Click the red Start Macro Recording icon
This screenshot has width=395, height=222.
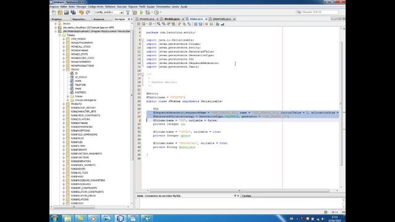click(206, 24)
